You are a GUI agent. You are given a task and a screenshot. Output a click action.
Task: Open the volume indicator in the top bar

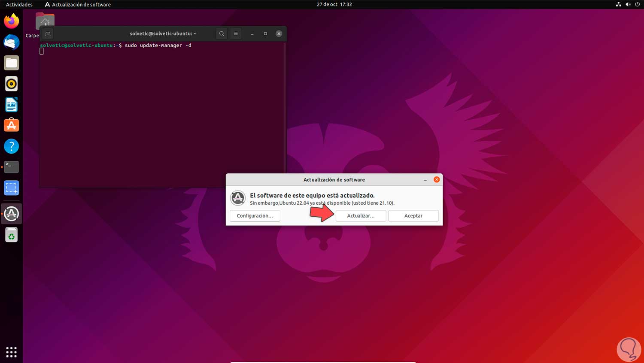point(628,4)
